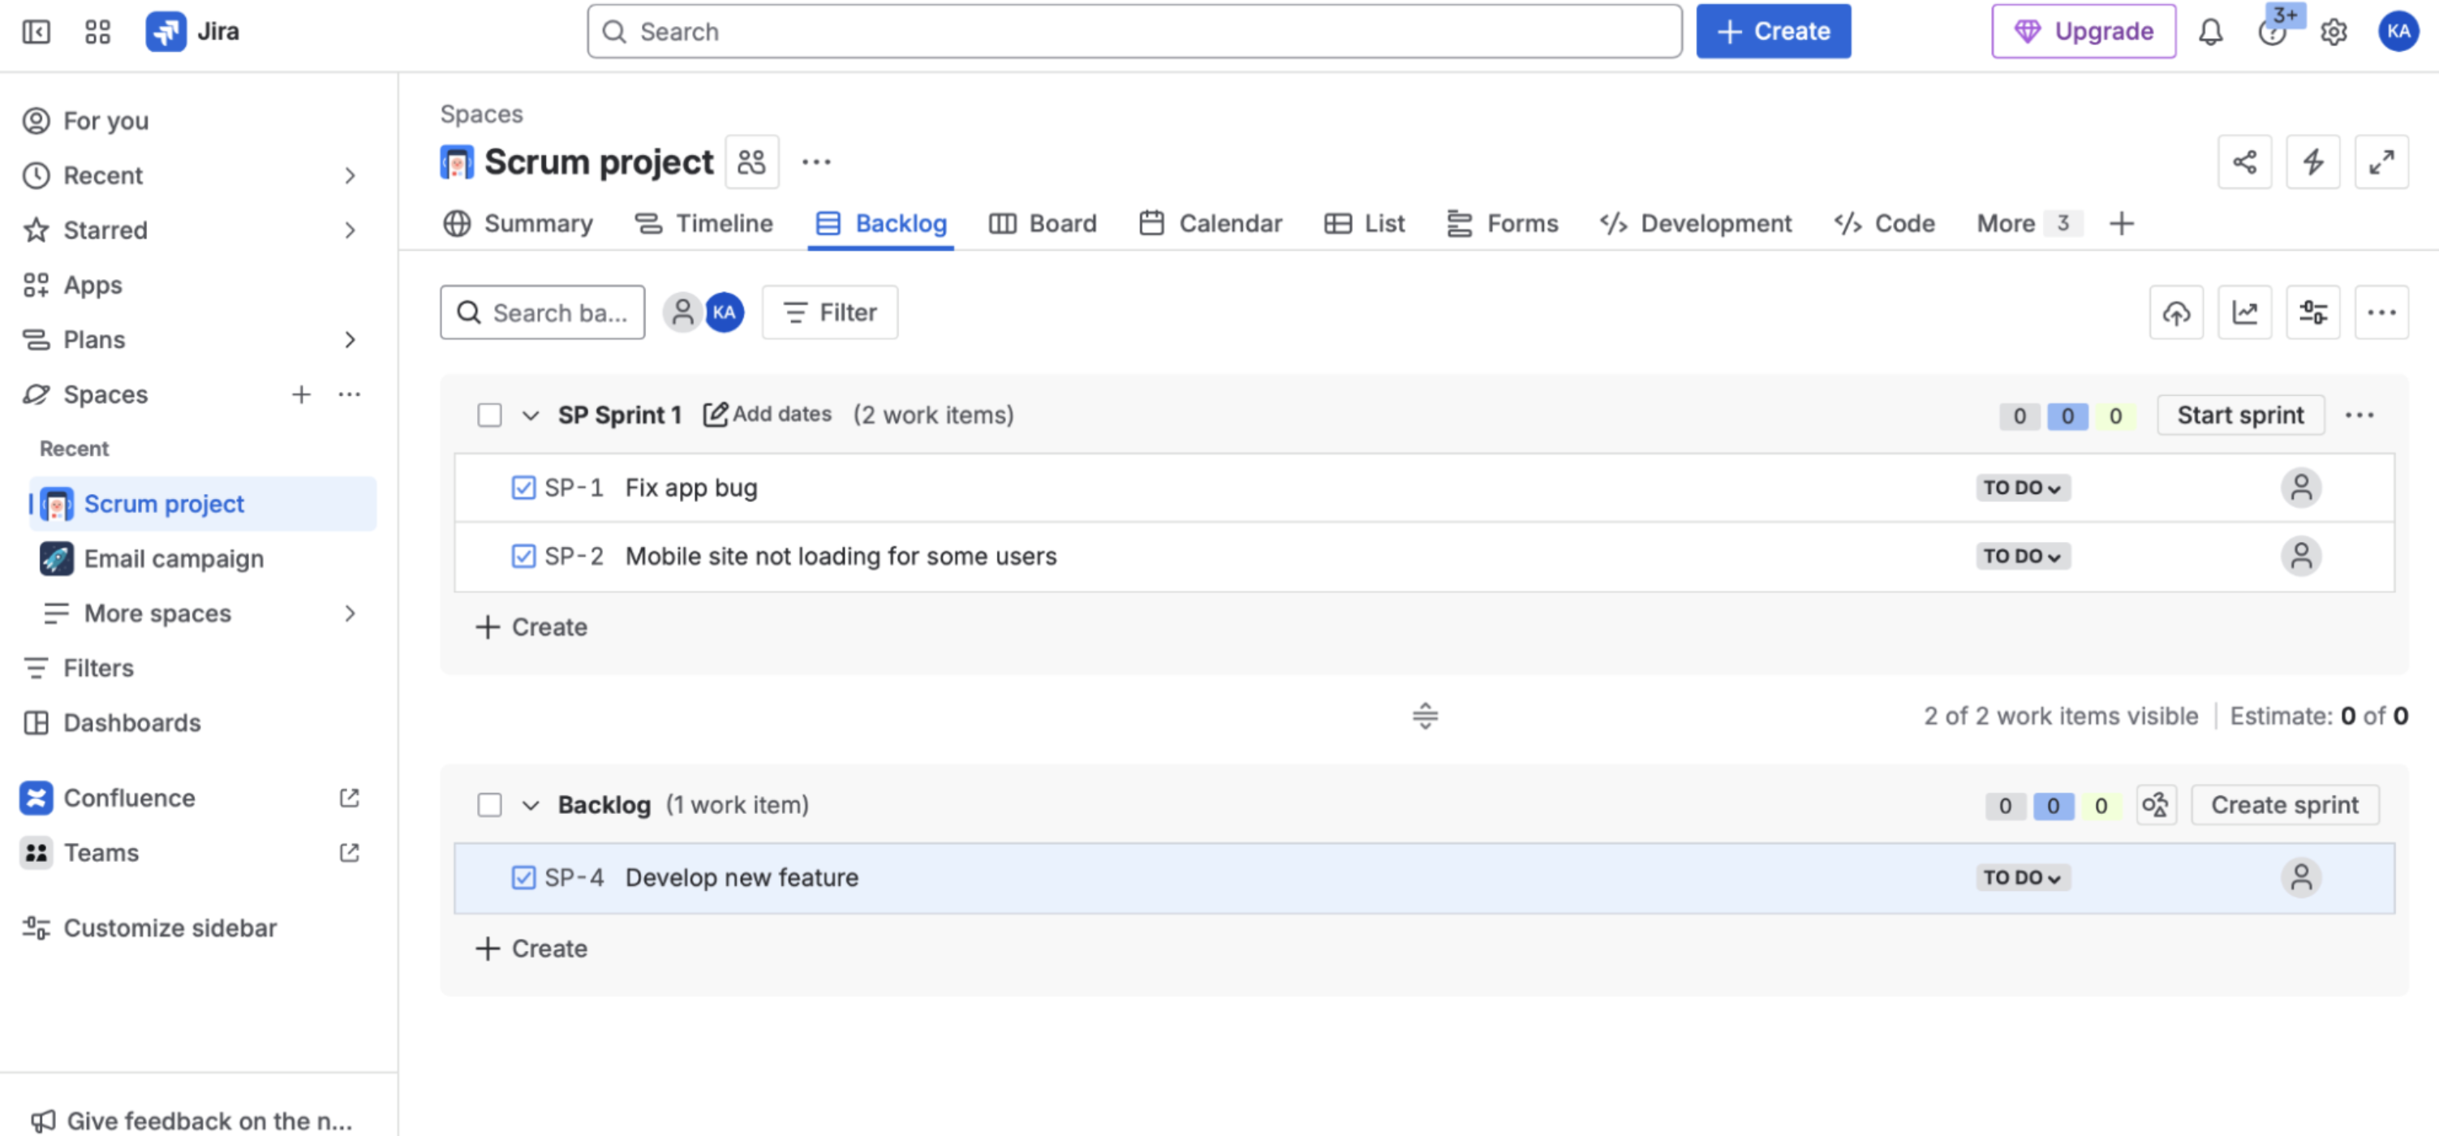The height and width of the screenshot is (1136, 2439).
Task: Assign SP-4 using its assignee avatar
Action: tap(2301, 879)
